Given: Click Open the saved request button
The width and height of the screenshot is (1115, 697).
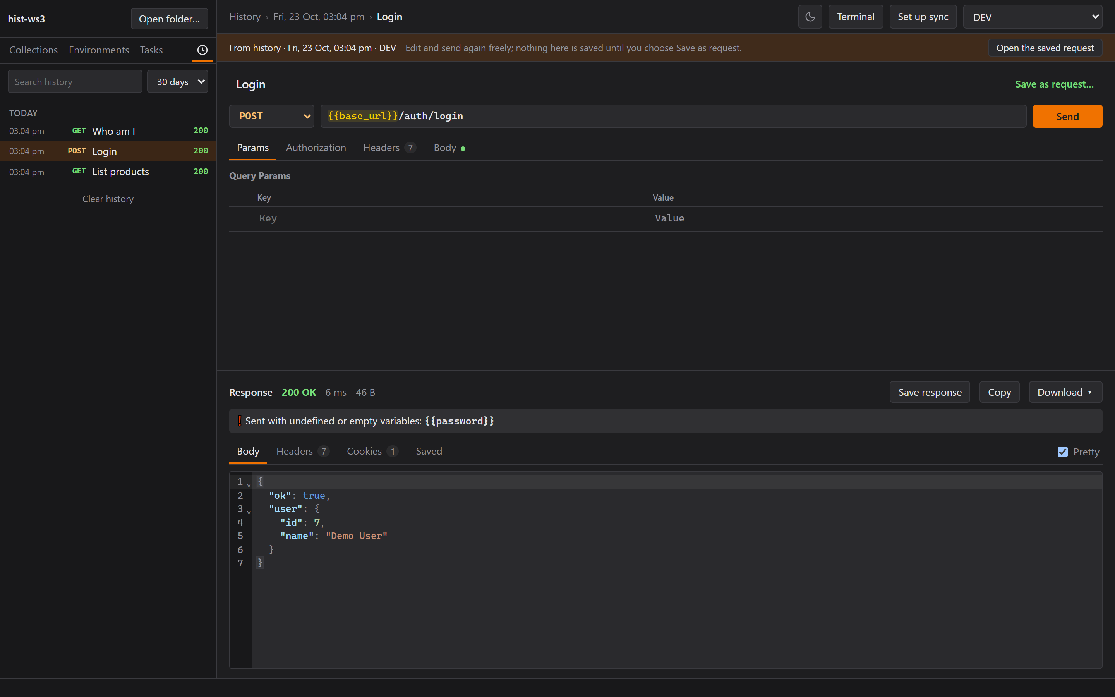Looking at the screenshot, I should [1045, 48].
